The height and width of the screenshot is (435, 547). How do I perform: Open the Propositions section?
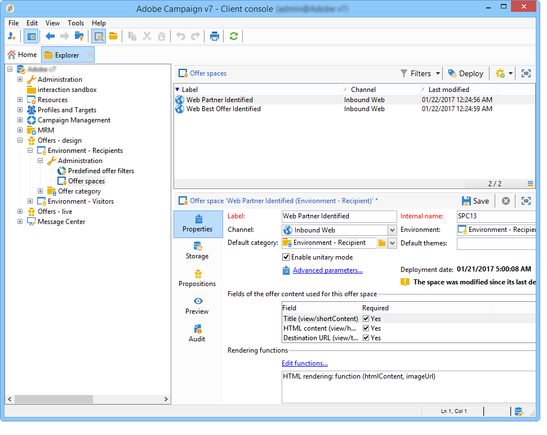pos(198,278)
